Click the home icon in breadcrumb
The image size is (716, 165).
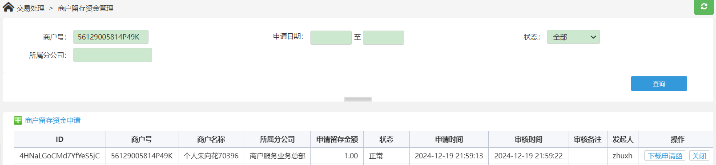coord(8,7)
